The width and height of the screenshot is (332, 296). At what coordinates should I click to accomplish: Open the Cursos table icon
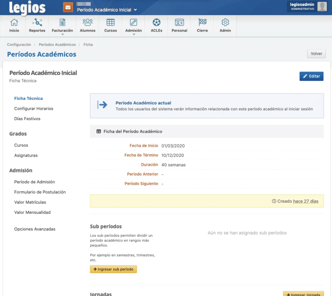tap(111, 23)
